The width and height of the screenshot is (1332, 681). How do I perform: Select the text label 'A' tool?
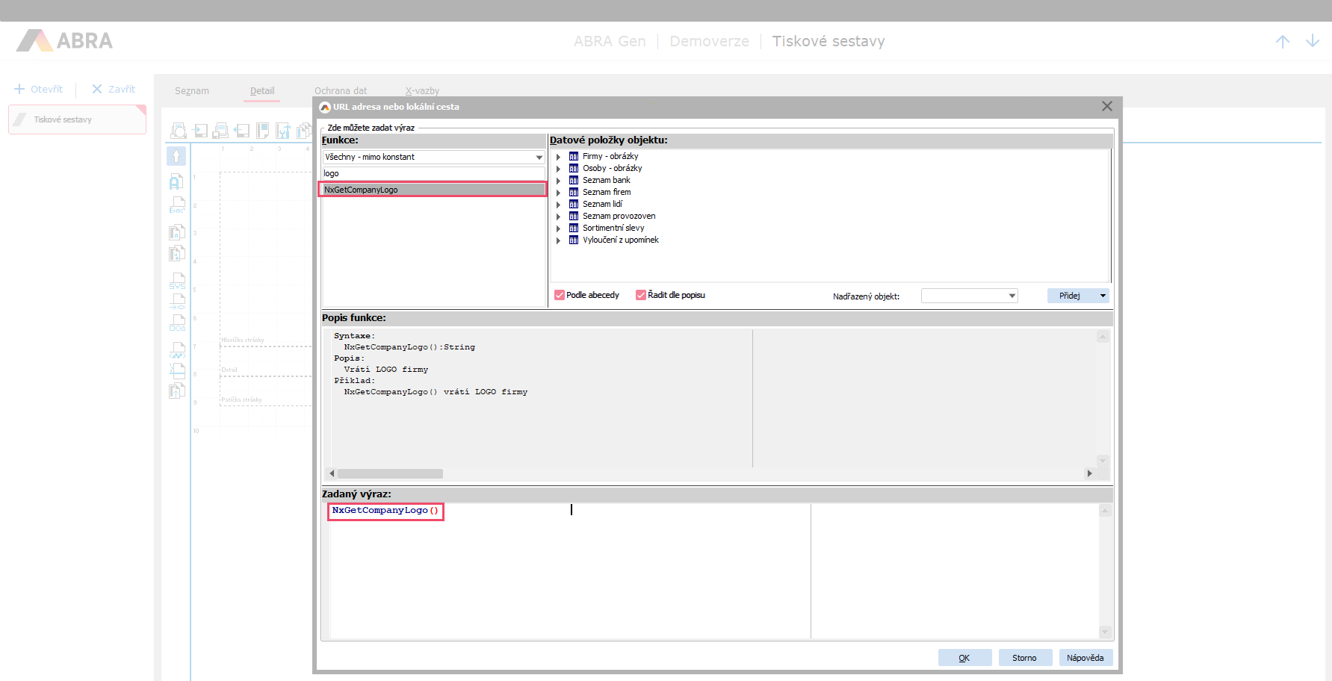[176, 181]
